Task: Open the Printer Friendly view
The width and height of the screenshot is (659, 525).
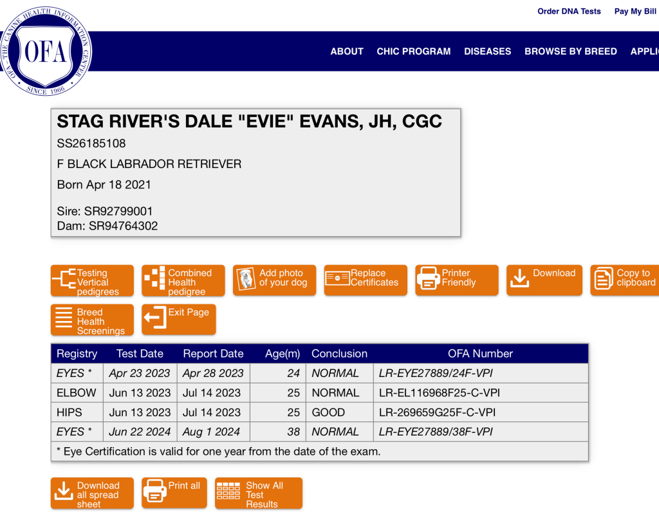Action: coord(457,281)
